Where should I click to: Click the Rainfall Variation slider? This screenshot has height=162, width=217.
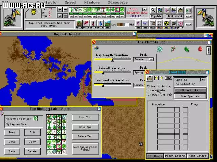tap(113, 72)
